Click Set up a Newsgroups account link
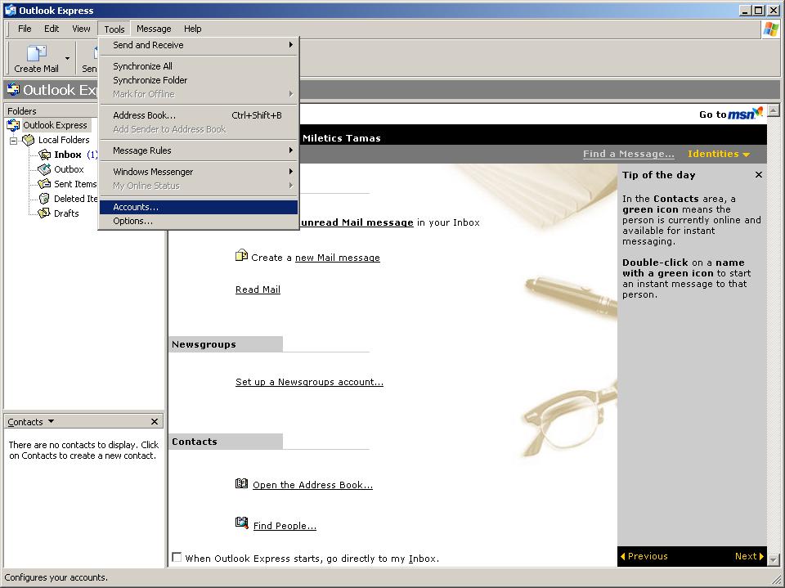The height and width of the screenshot is (588, 785). pyautogui.click(x=309, y=382)
